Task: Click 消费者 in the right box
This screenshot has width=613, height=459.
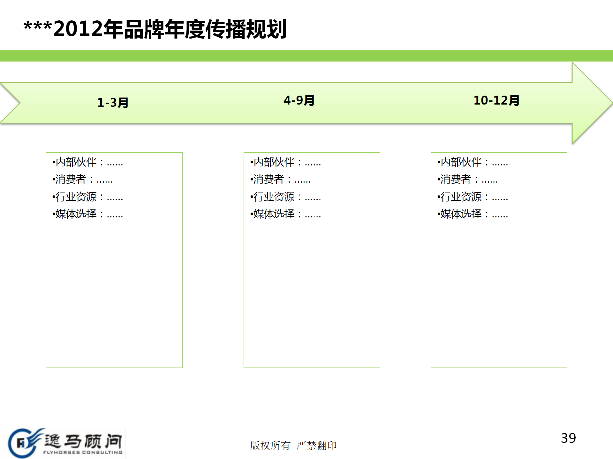Action: click(456, 179)
